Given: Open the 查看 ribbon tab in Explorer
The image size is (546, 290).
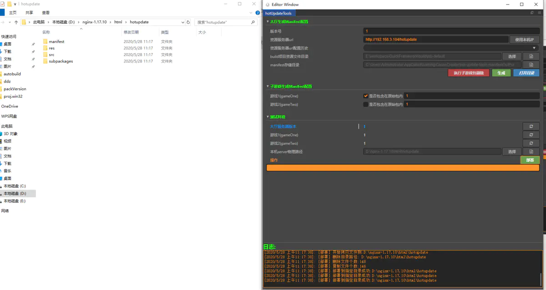Looking at the screenshot, I should [x=46, y=13].
